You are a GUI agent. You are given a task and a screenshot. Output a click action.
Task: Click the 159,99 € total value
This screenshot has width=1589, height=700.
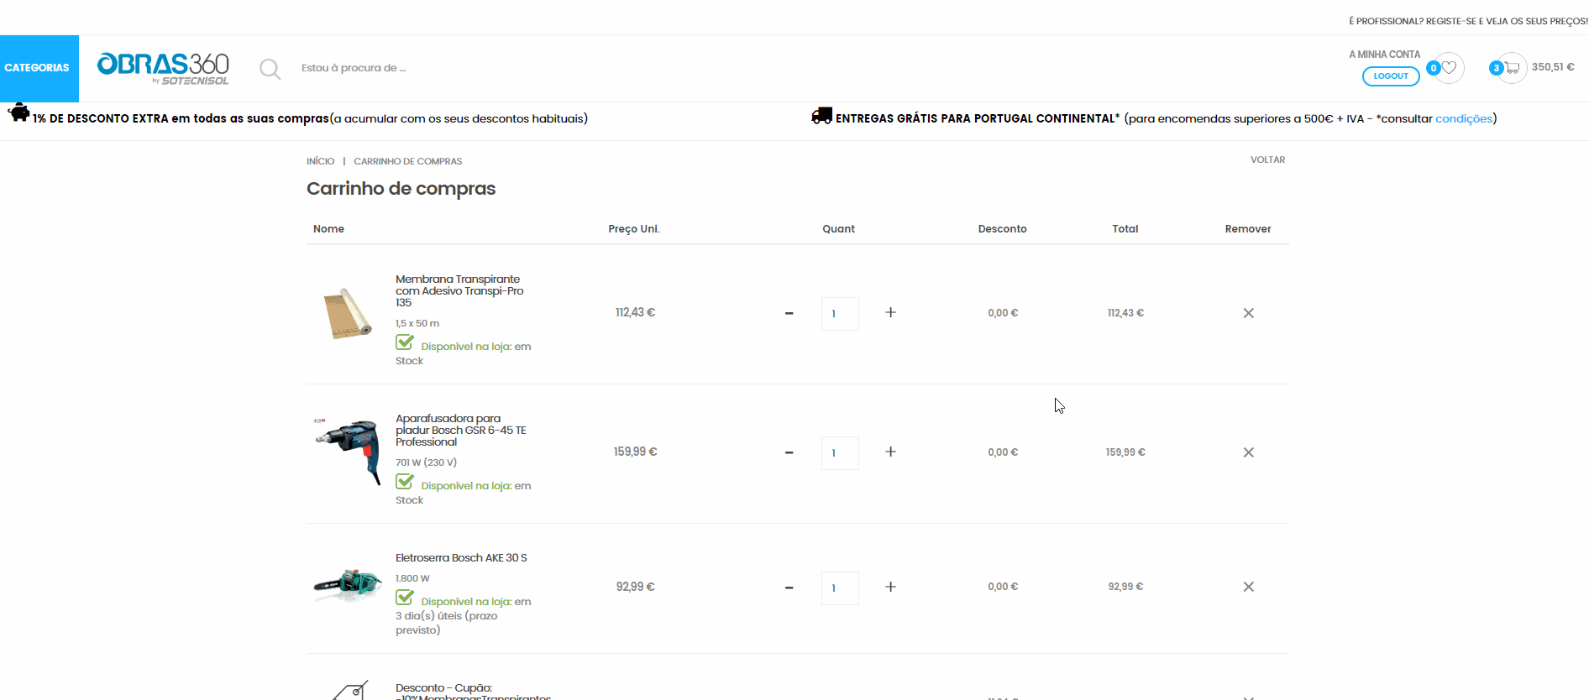[1125, 452]
